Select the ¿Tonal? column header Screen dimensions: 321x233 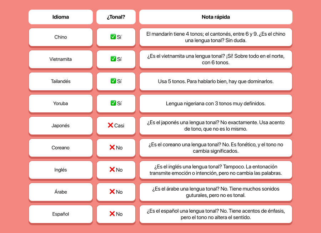click(x=116, y=17)
